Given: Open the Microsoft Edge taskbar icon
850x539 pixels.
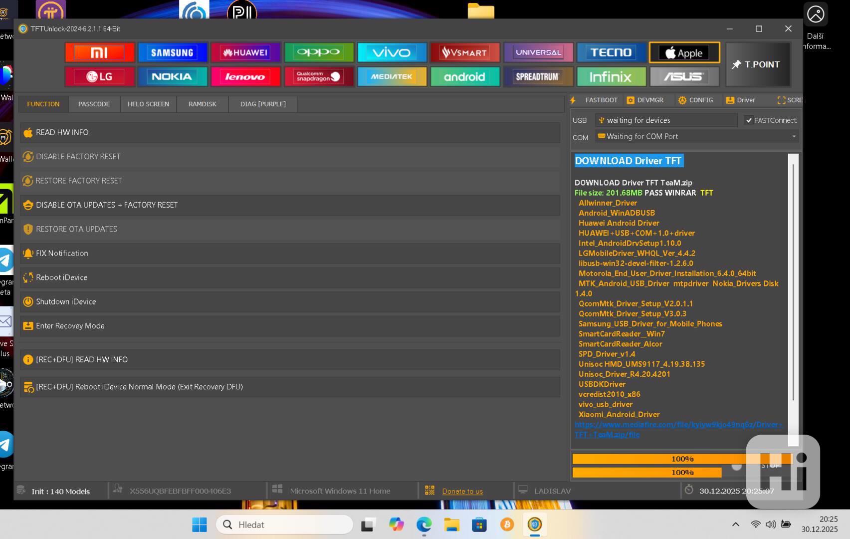Looking at the screenshot, I should pos(424,525).
